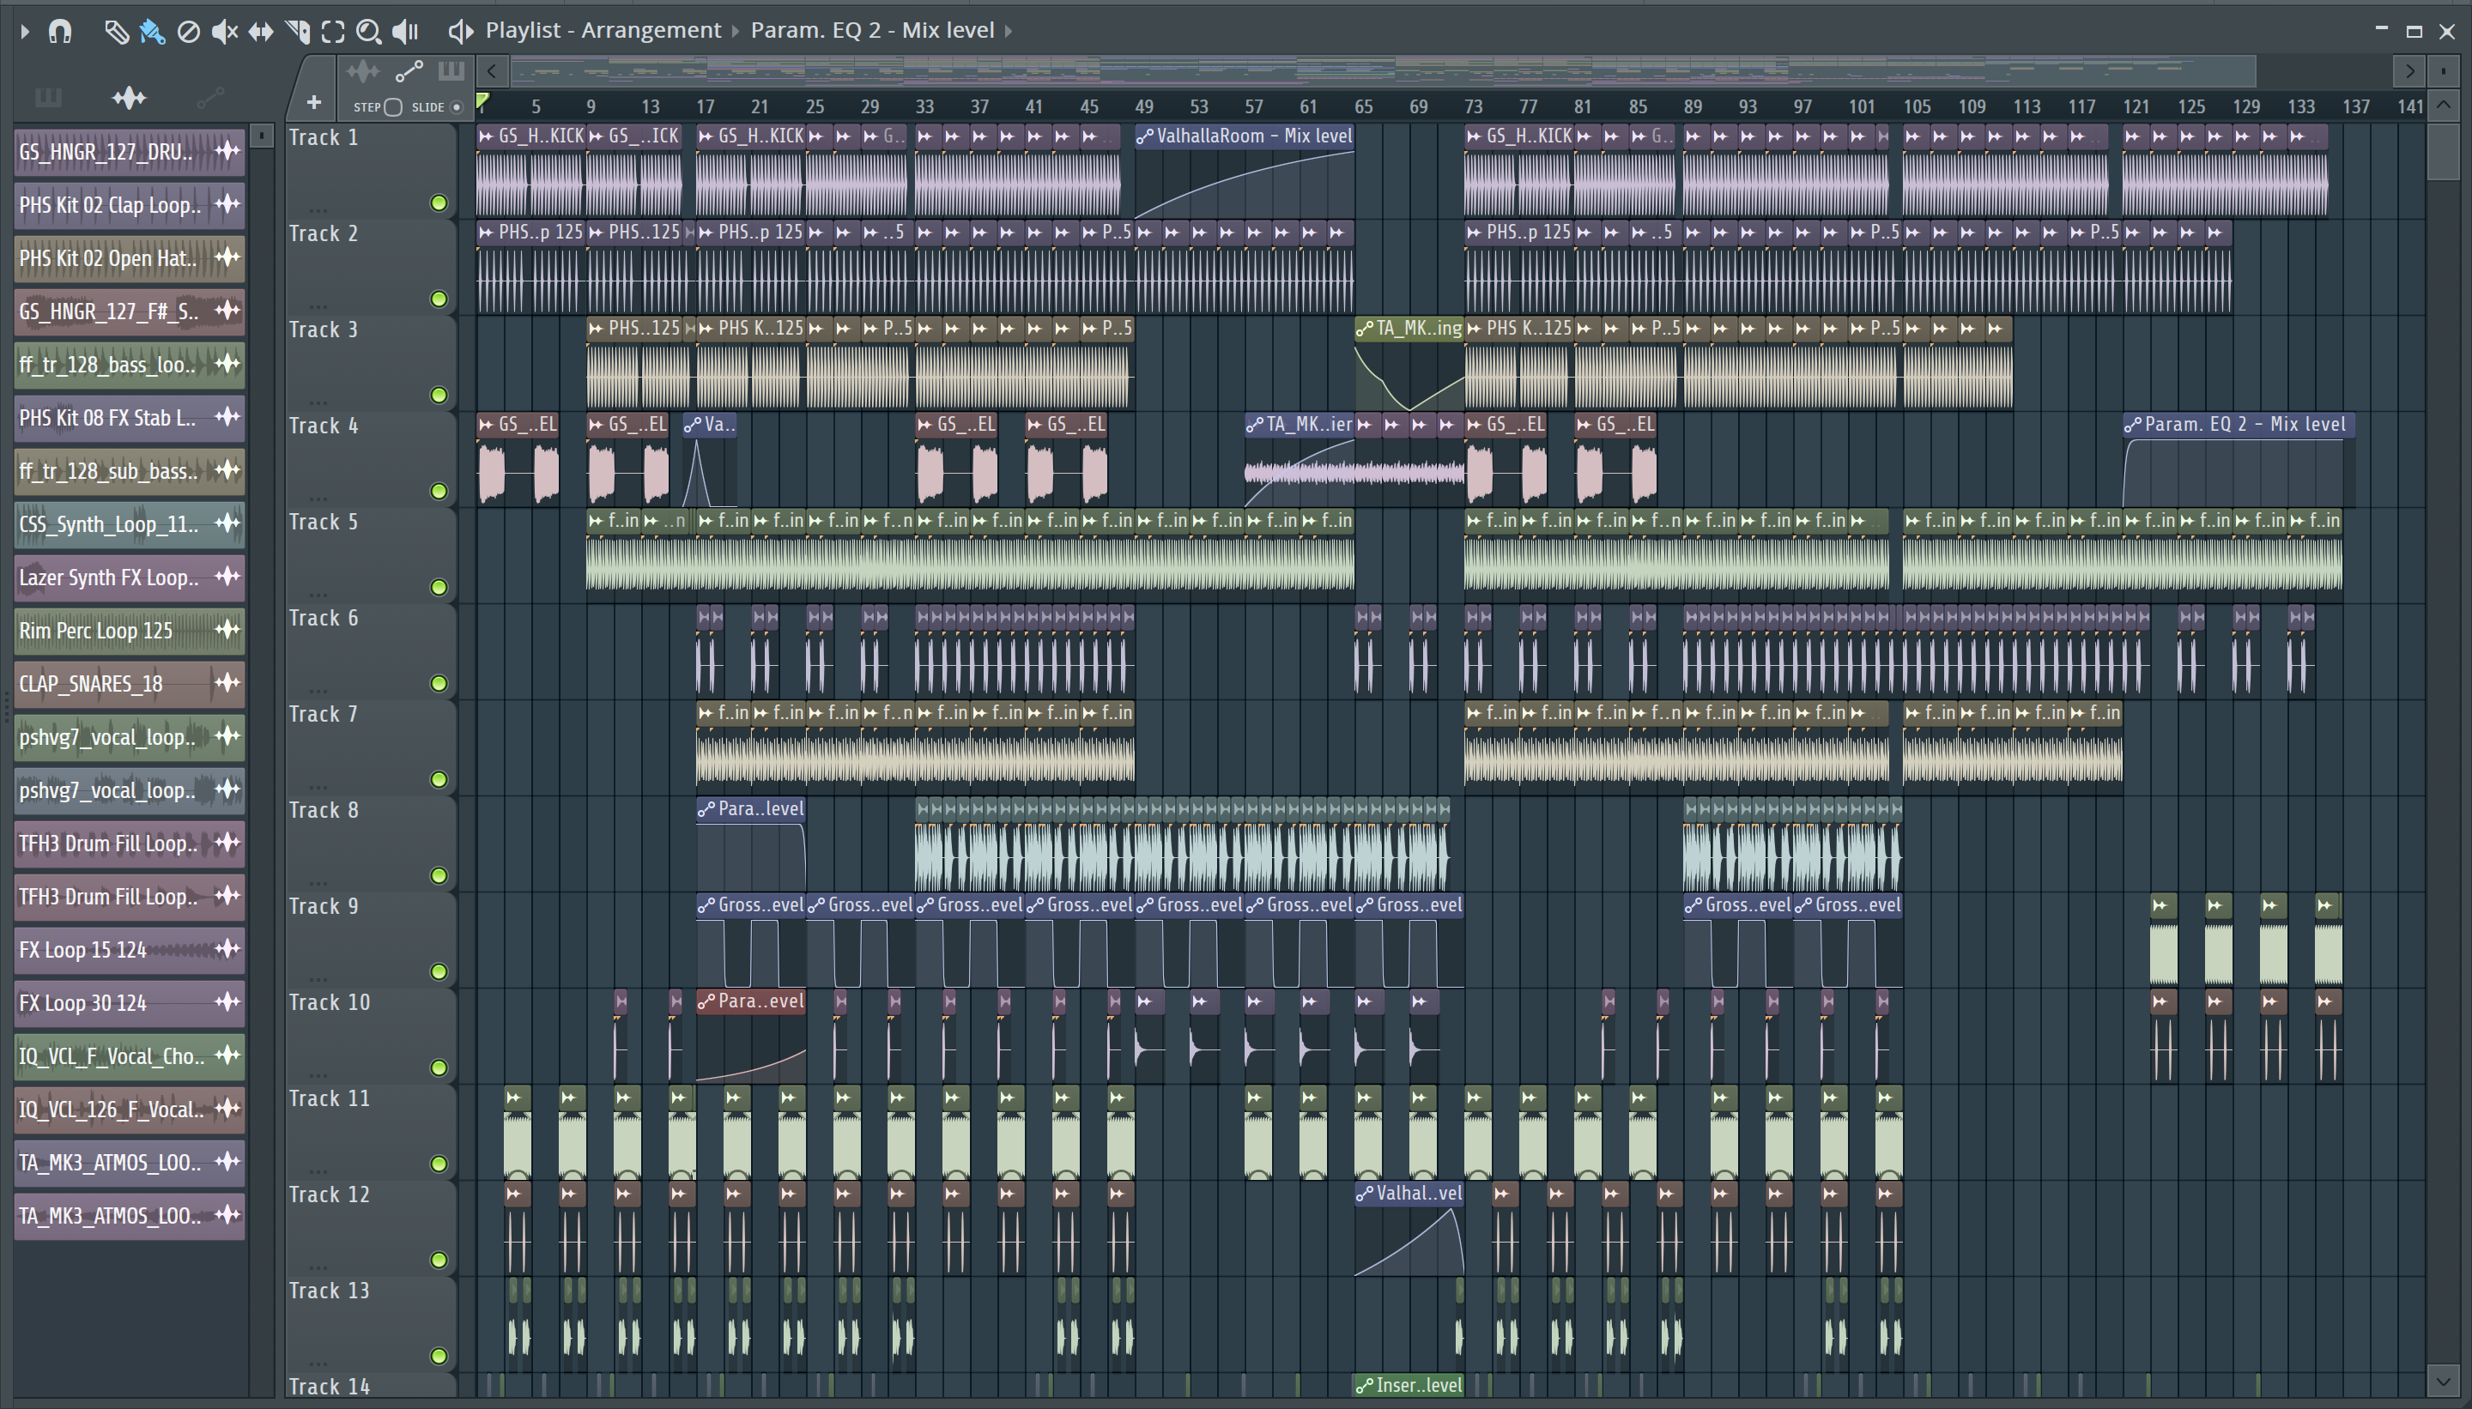Show audio clips tab in picker panel
The width and height of the screenshot is (2472, 1409).
[129, 98]
